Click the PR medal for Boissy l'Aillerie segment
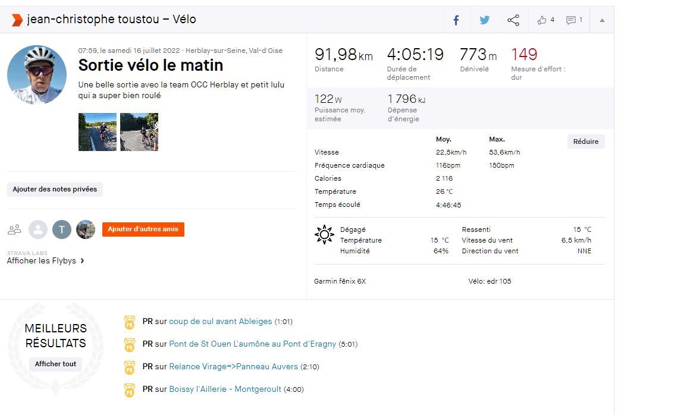Image resolution: width=687 pixels, height=415 pixels. (129, 390)
